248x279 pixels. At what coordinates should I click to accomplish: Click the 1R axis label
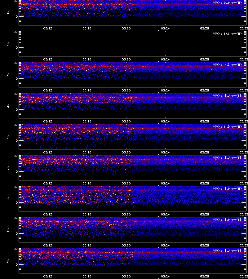[8, 12]
